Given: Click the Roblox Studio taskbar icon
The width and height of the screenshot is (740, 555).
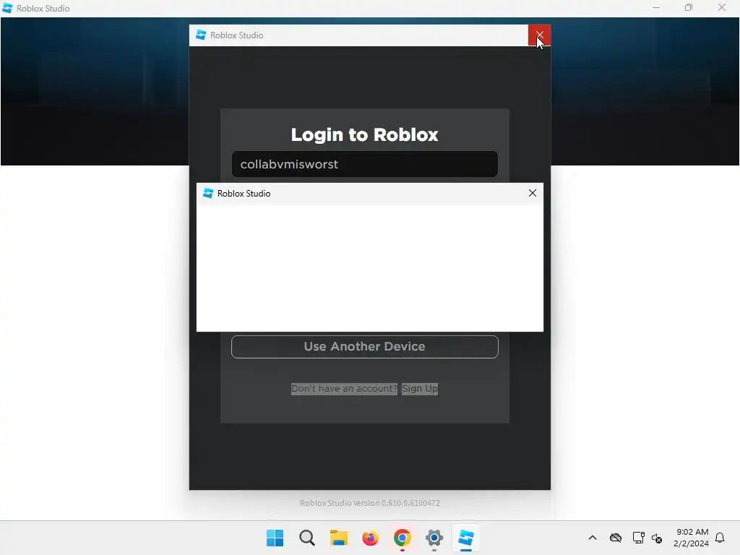Looking at the screenshot, I should pos(466,538).
